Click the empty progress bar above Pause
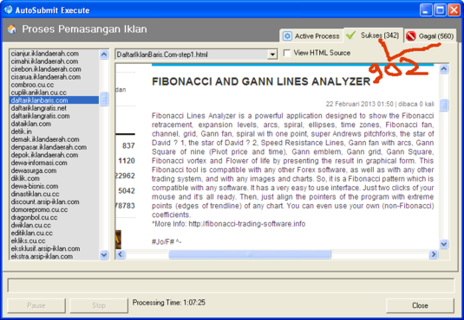Image resolution: width=464 pixels, height=320 pixels. pyautogui.click(x=231, y=285)
